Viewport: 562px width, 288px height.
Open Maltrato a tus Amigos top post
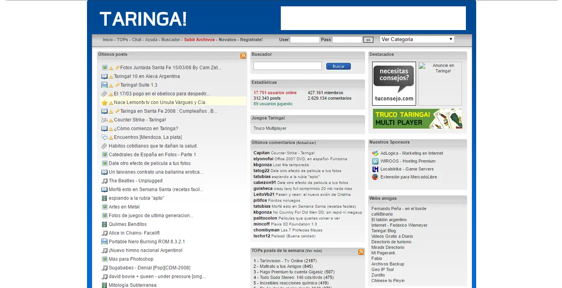[x=280, y=267]
